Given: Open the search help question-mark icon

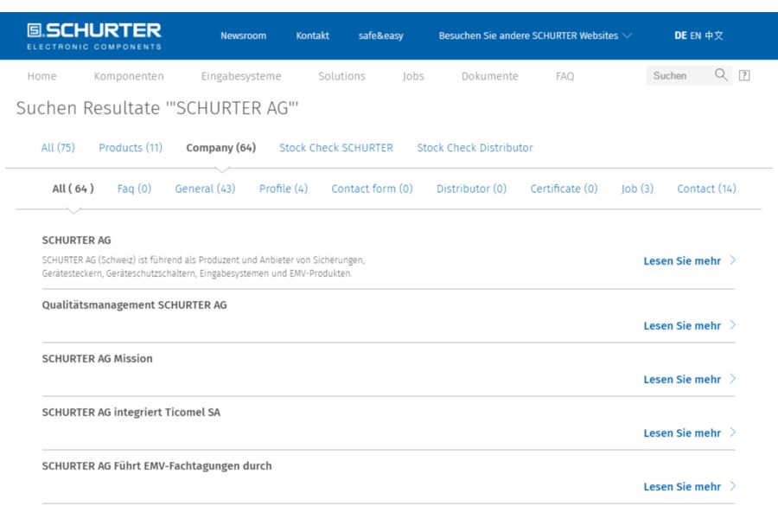Looking at the screenshot, I should click(744, 75).
